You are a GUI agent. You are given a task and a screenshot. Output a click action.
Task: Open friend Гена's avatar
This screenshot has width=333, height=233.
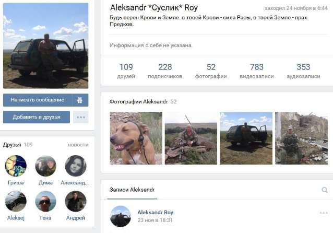tap(45, 201)
